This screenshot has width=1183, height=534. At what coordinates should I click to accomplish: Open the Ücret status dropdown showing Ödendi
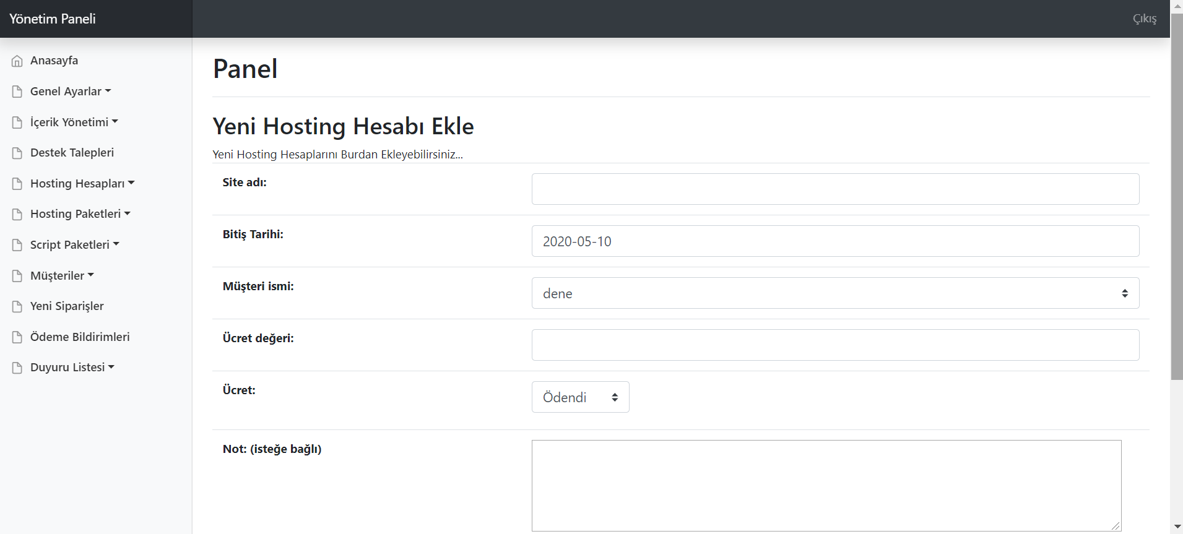(x=580, y=397)
